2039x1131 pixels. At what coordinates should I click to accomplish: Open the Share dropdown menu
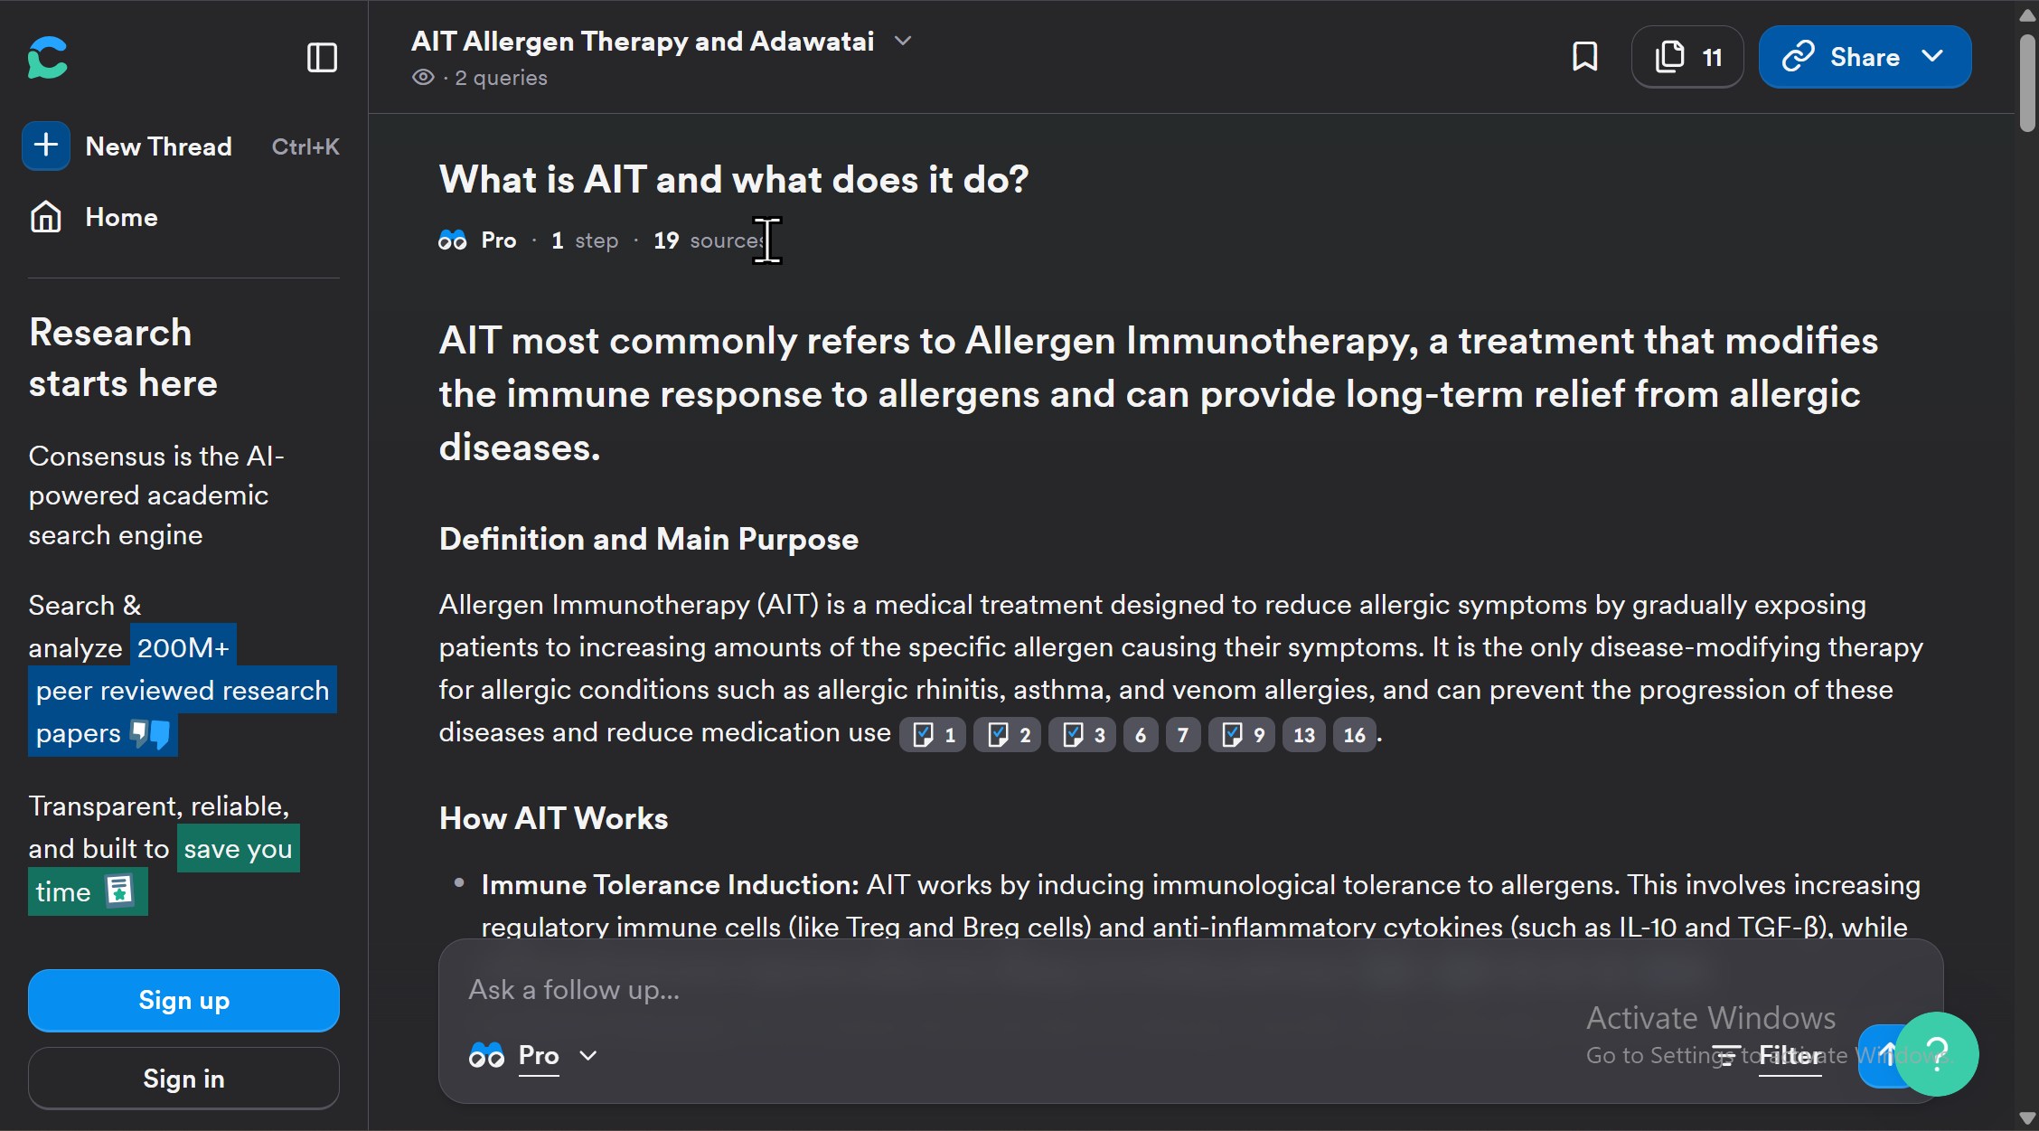click(x=1865, y=57)
